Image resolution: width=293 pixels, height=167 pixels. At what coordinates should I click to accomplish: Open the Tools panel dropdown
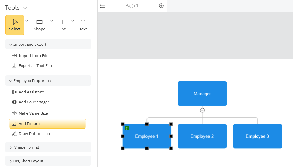[x=24, y=8]
